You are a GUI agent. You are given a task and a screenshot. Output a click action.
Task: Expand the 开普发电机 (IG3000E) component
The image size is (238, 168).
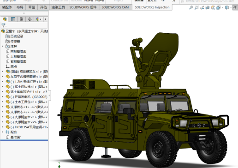coord(2,97)
